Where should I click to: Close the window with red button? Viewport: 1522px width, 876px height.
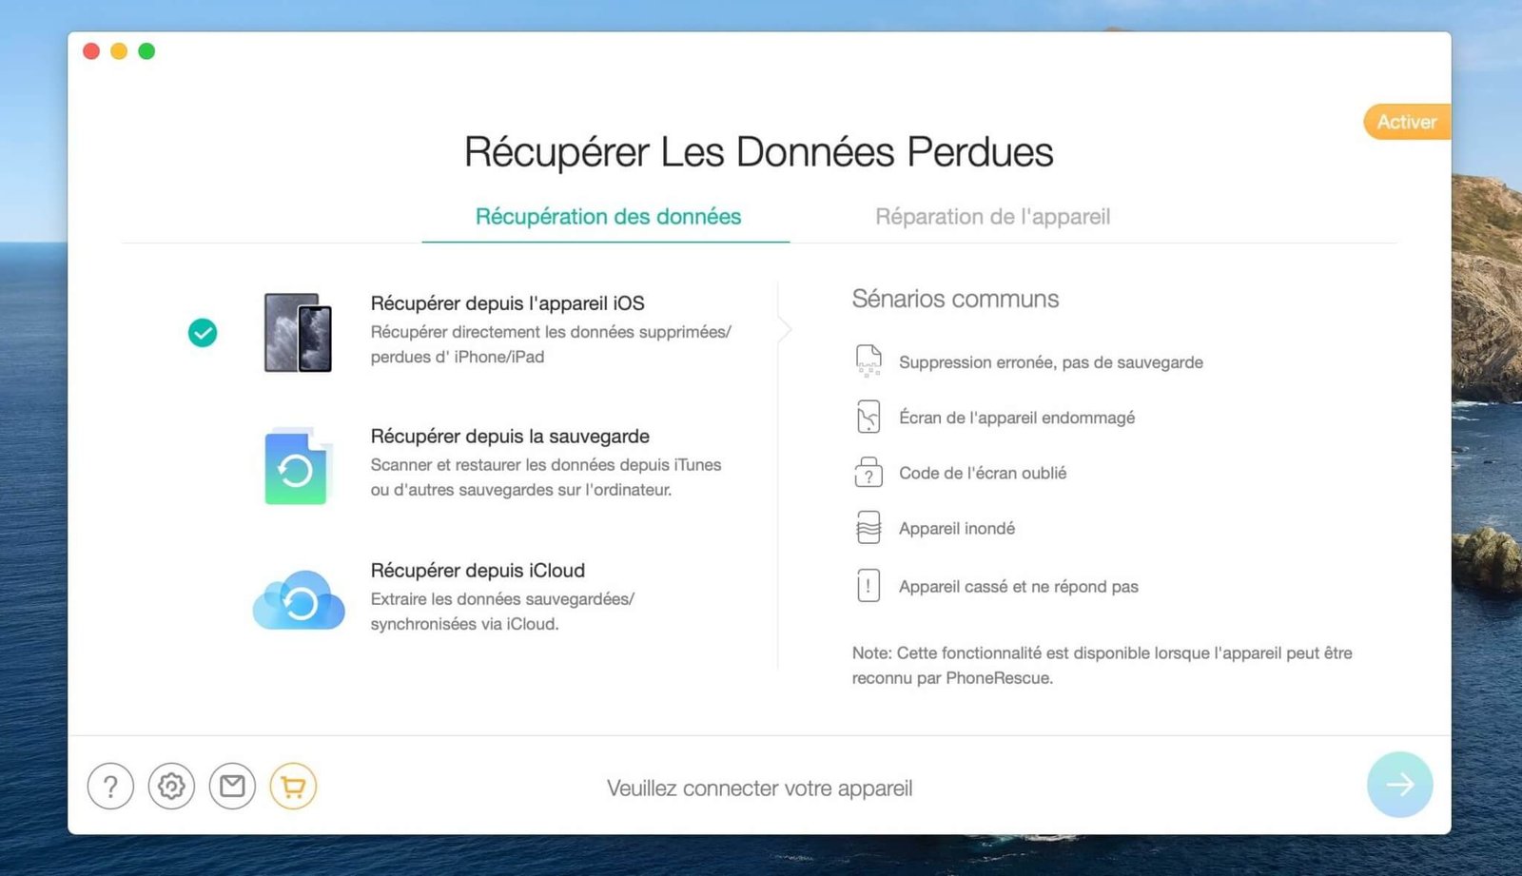[x=91, y=51]
